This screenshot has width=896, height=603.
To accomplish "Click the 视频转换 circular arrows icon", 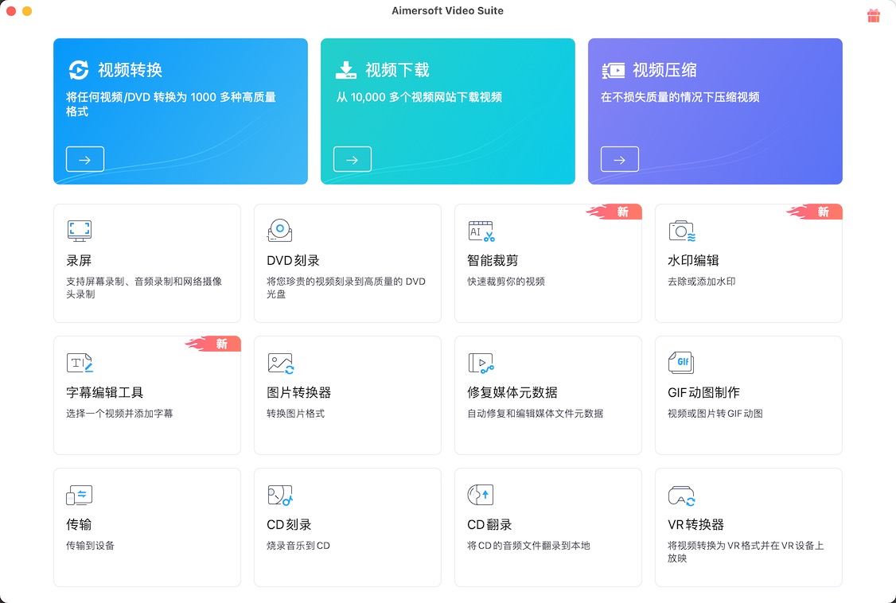I will pos(79,70).
